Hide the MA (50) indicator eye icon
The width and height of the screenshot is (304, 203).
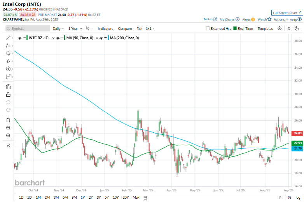pos(58,38)
